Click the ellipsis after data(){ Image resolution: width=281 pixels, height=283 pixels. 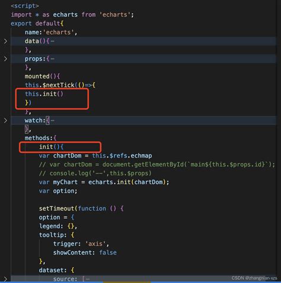click(52, 41)
